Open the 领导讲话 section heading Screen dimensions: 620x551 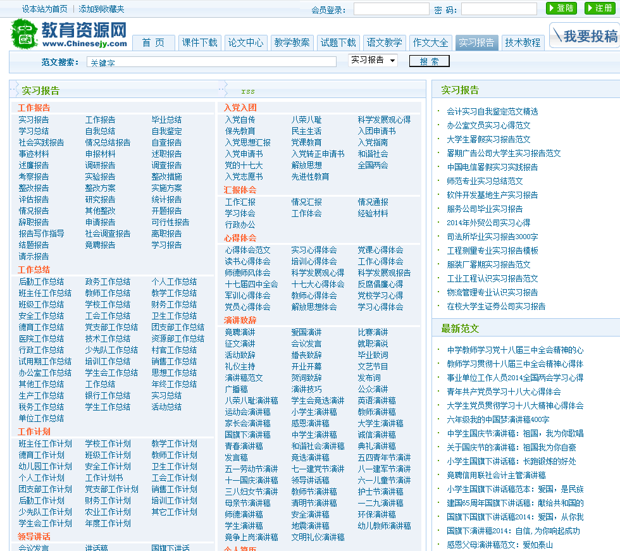(x=34, y=537)
